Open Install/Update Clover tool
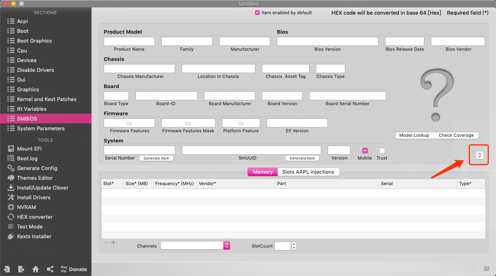 (x=43, y=188)
